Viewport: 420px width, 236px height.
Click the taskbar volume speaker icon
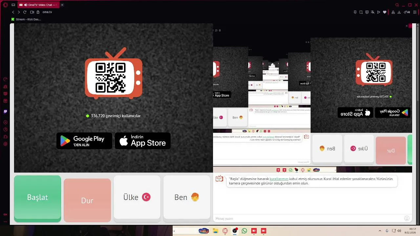(399, 231)
